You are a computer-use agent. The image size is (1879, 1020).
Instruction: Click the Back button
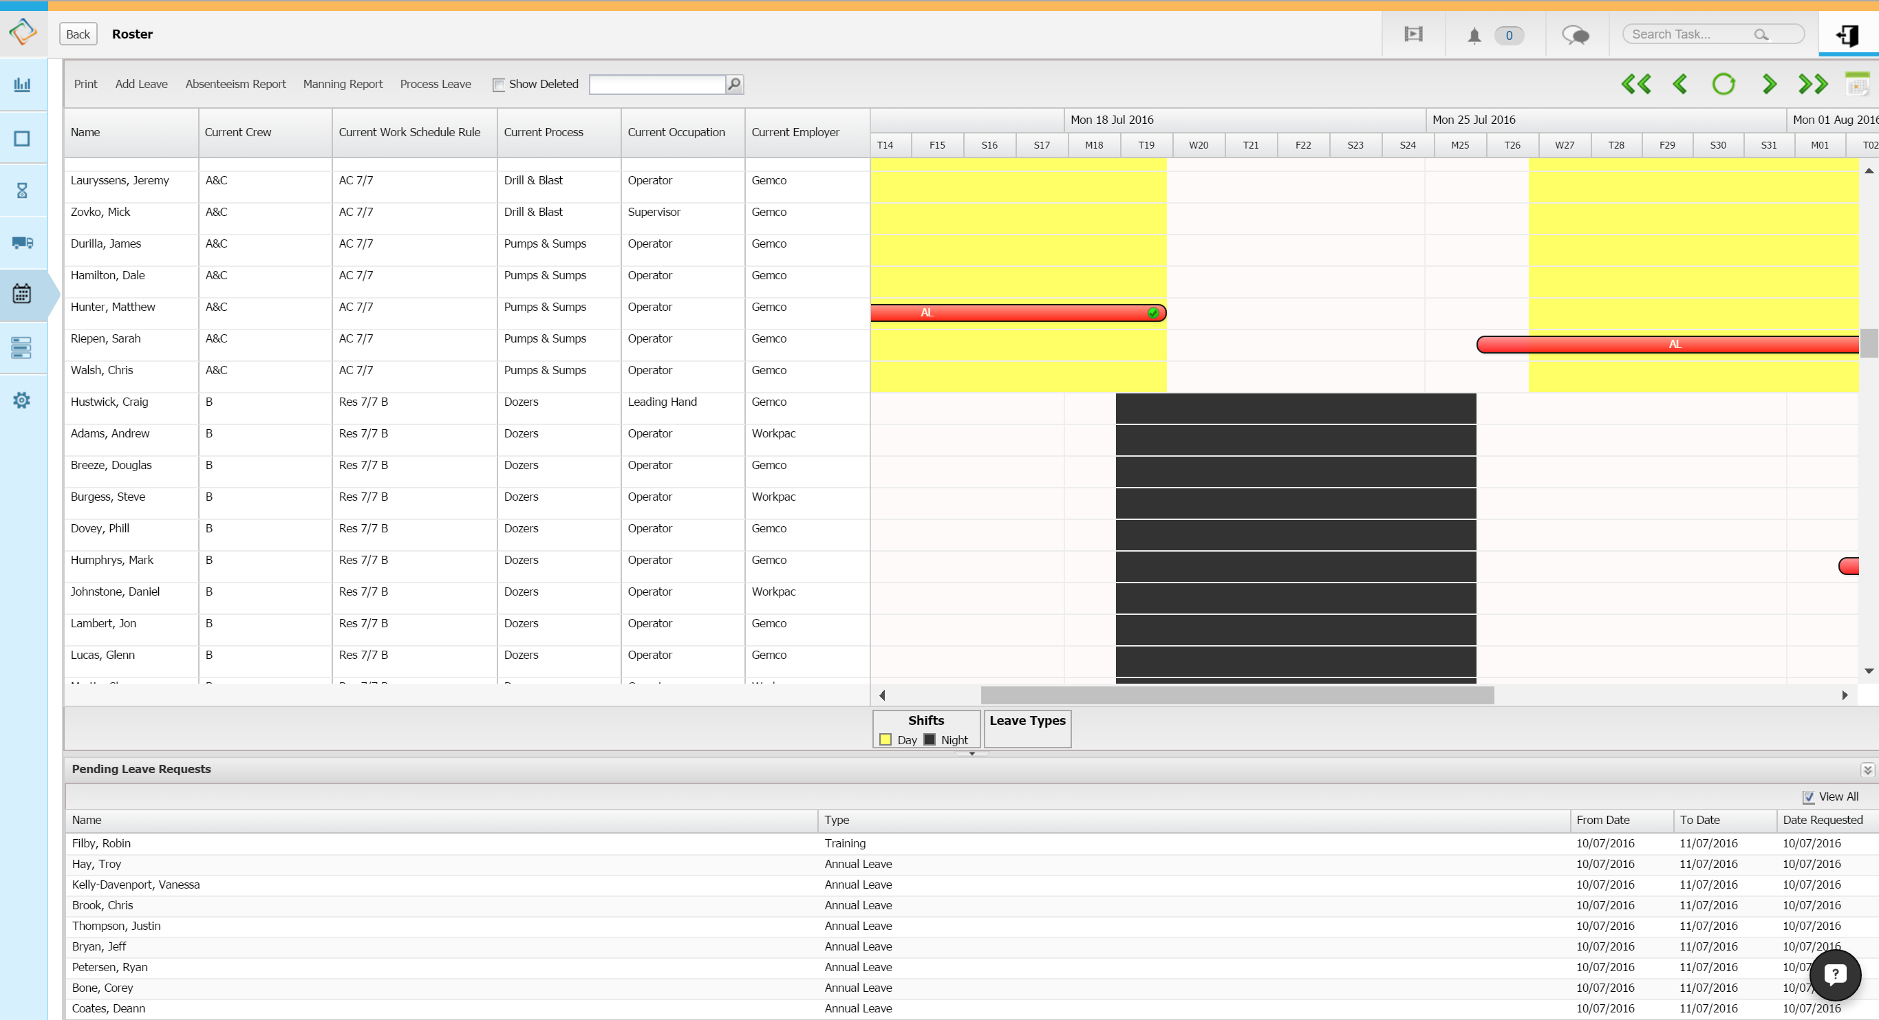pyautogui.click(x=78, y=34)
